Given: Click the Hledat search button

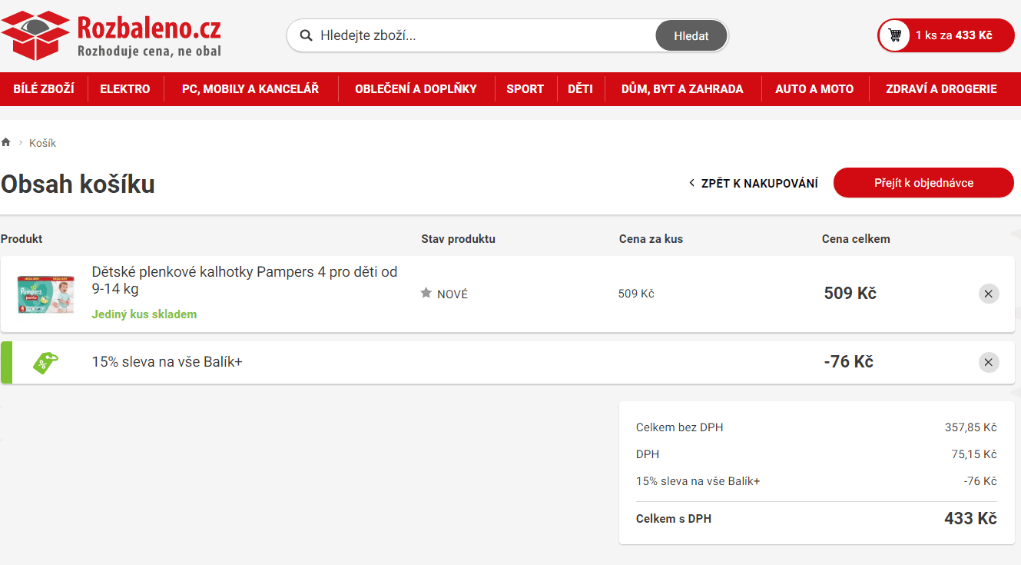Looking at the screenshot, I should pos(691,35).
